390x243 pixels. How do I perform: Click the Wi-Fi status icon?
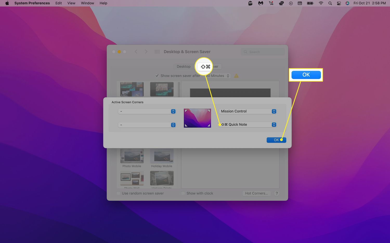(x=321, y=3)
